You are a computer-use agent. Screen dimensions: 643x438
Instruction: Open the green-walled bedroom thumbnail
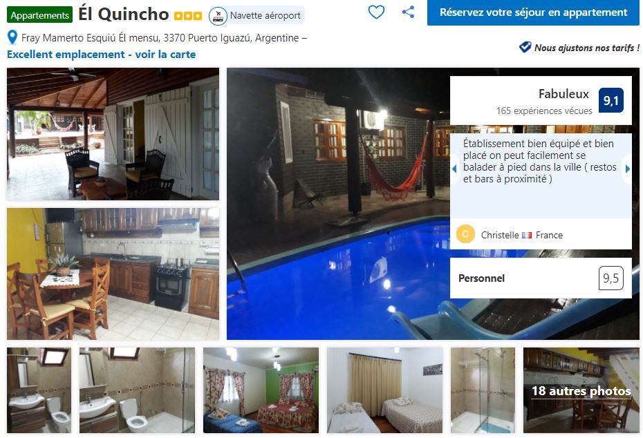click(x=261, y=390)
